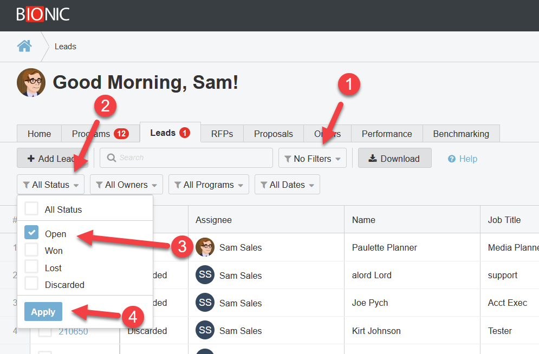The image size is (539, 354).
Task: Click Sam's profile avatar beside greeting
Action: [x=31, y=83]
